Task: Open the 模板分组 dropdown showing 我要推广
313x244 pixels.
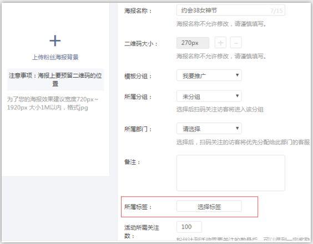Action: (x=209, y=75)
